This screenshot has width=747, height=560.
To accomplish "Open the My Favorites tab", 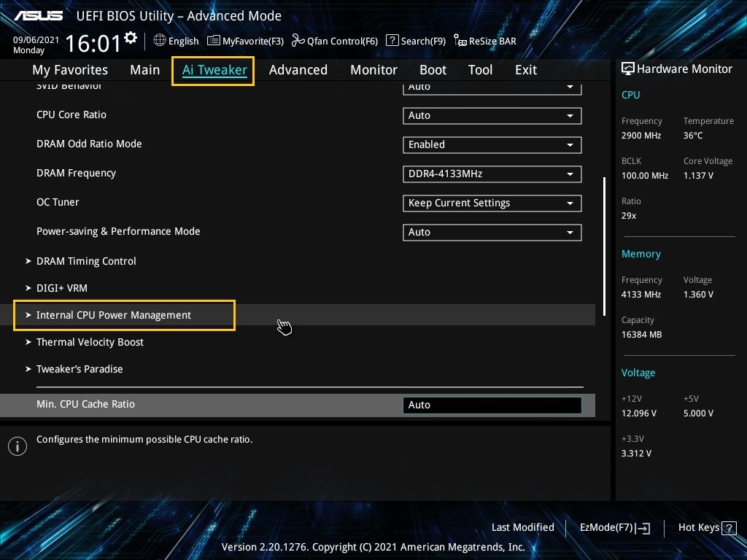I will (x=70, y=70).
